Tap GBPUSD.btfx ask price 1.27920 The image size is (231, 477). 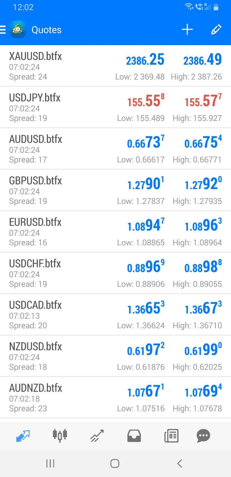click(203, 184)
